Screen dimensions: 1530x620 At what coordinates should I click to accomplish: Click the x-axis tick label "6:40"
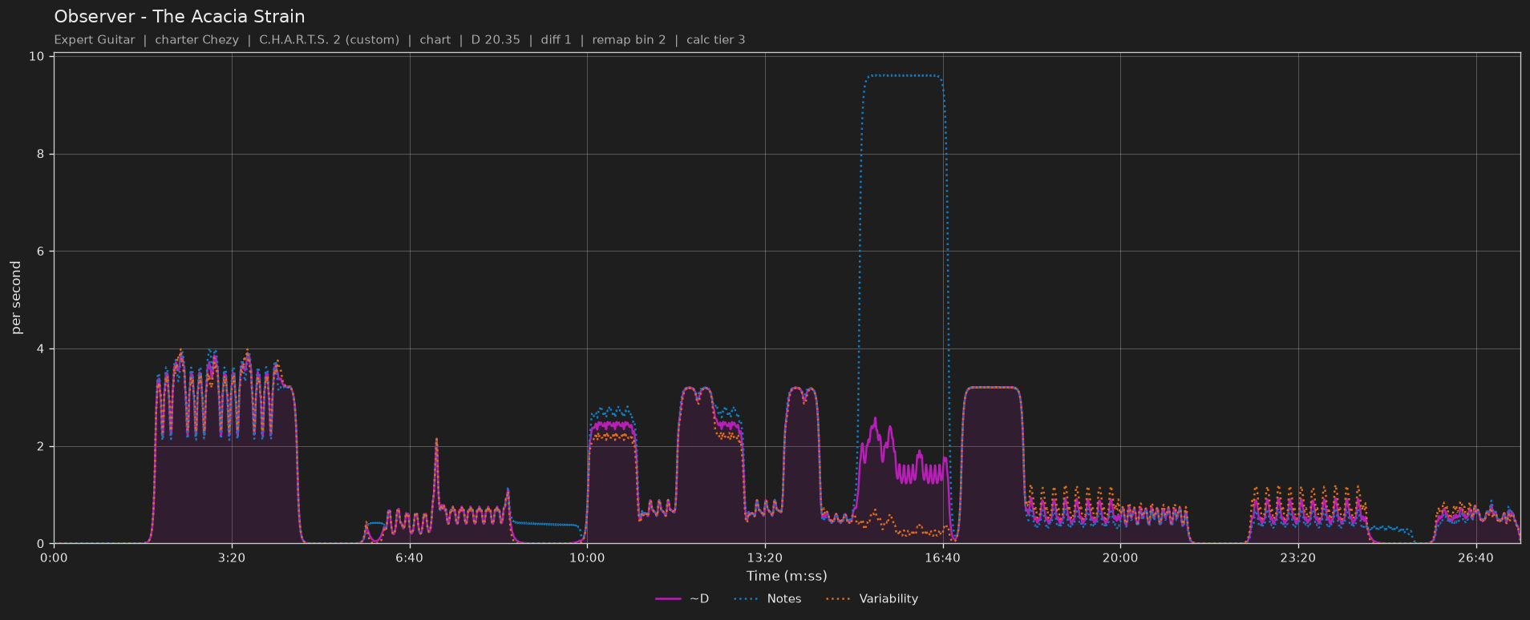coord(410,558)
